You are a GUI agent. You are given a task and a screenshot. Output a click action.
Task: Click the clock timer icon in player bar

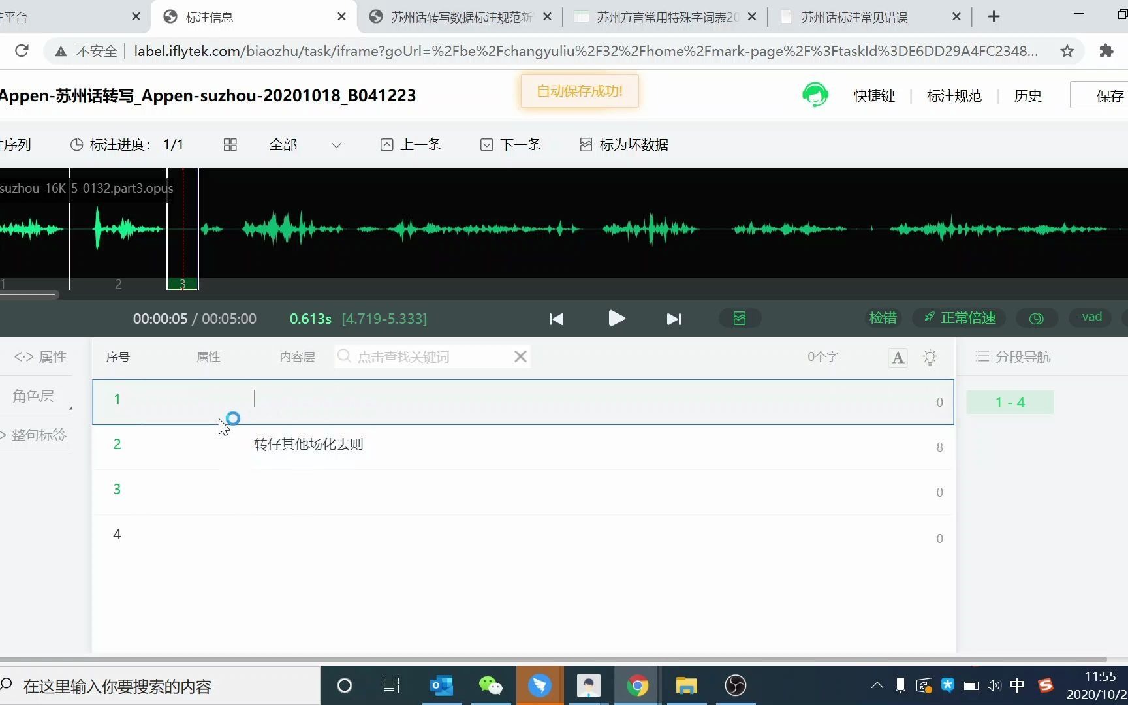[1037, 319]
